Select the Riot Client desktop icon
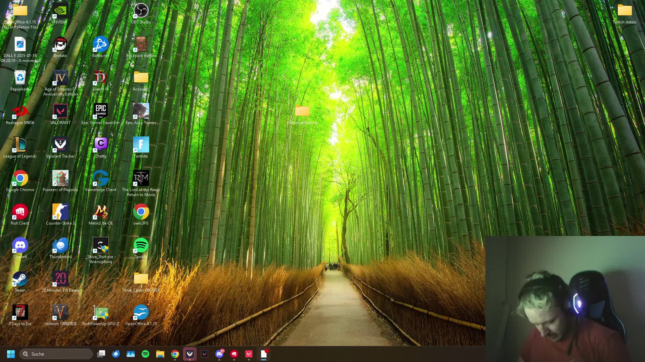 coord(20,215)
